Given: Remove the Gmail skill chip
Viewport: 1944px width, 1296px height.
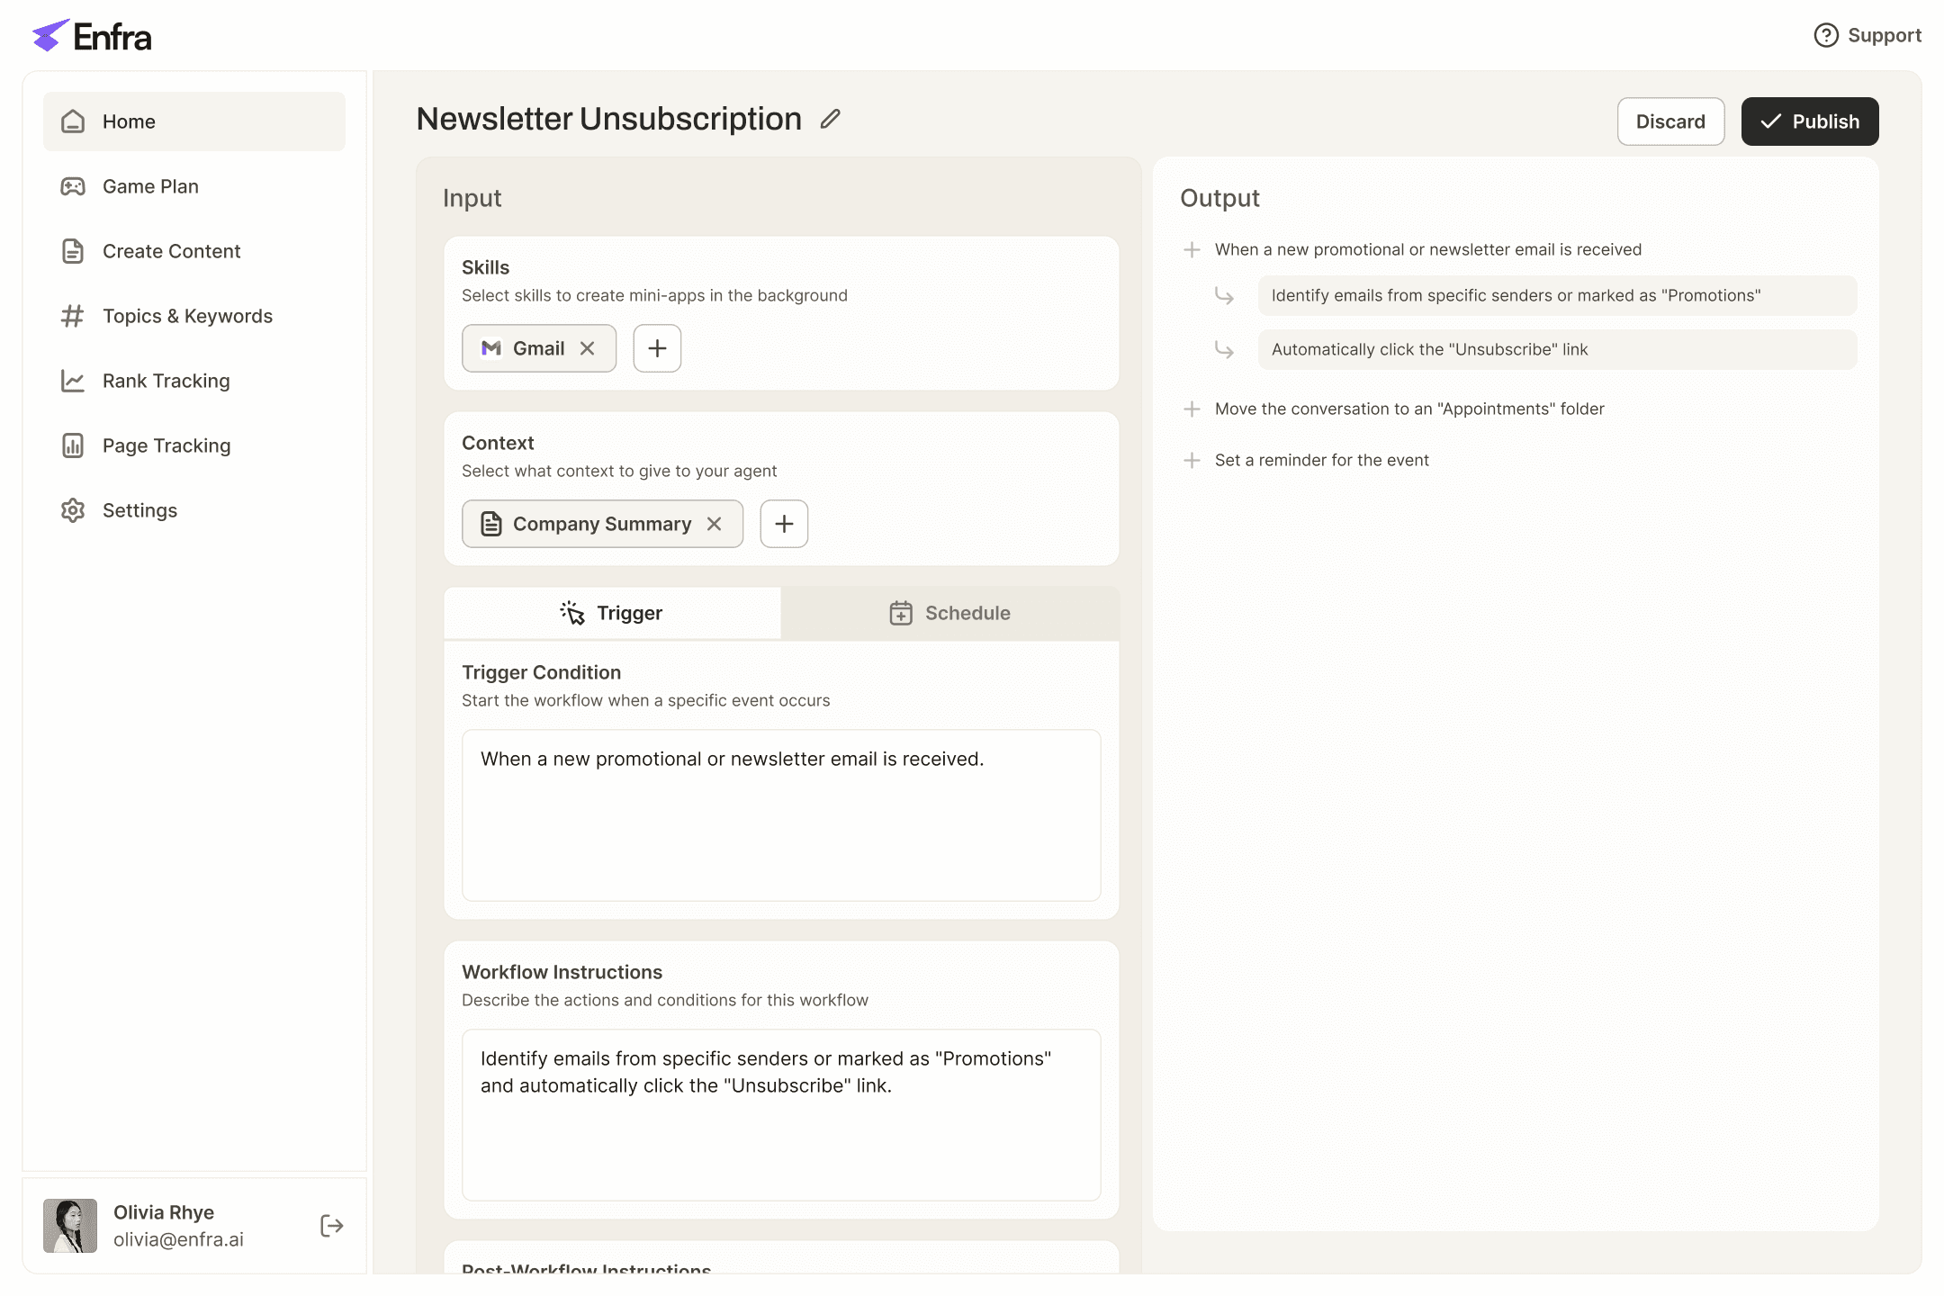Looking at the screenshot, I should [587, 348].
